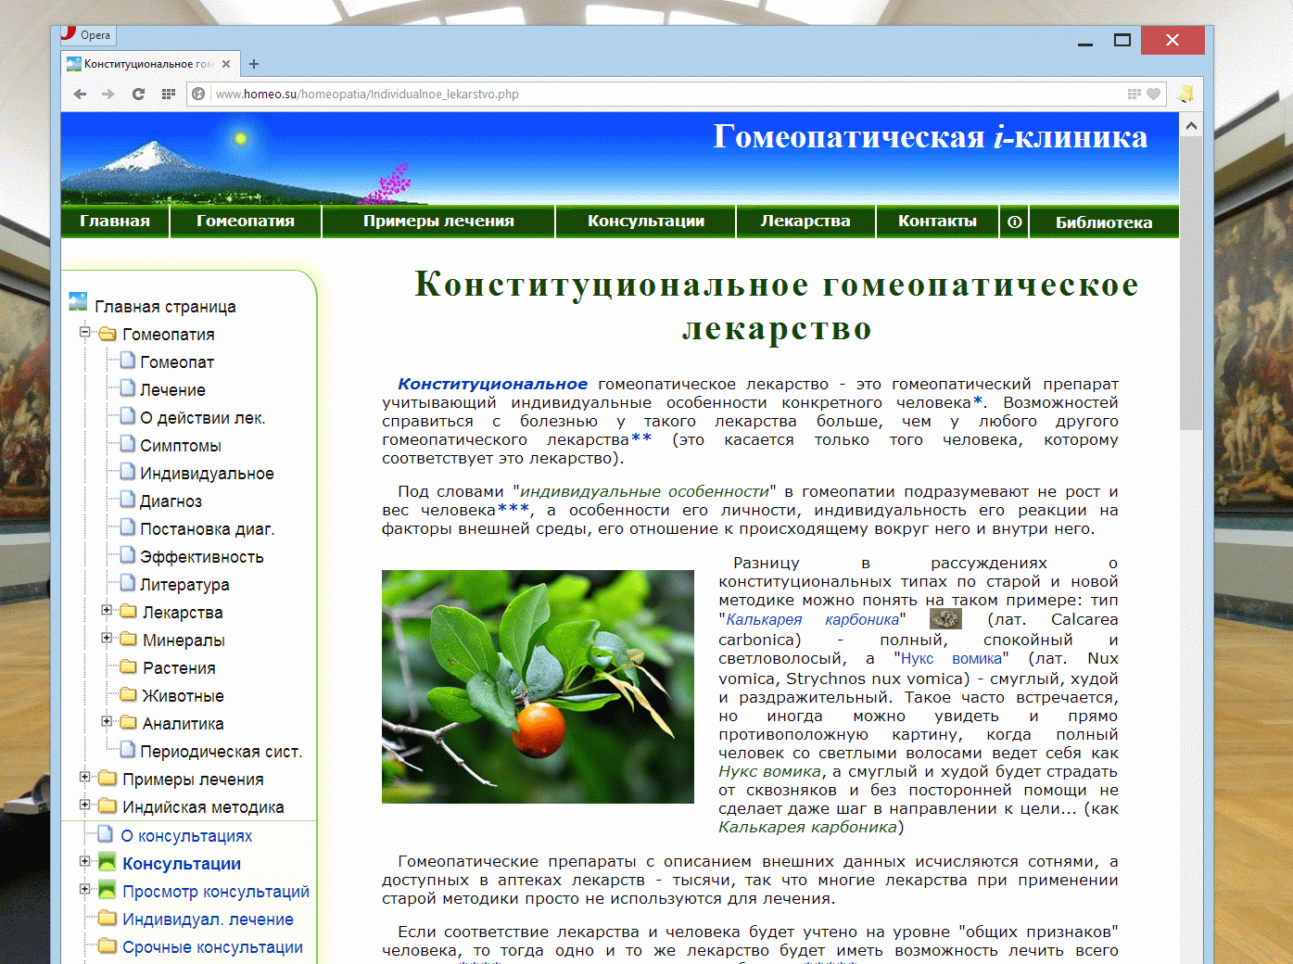Collapse the Гомеопатия tree folder
The width and height of the screenshot is (1293, 964).
pyautogui.click(x=85, y=332)
